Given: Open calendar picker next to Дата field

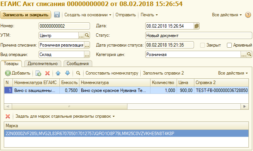Looking at the screenshot, I should click(197, 26).
